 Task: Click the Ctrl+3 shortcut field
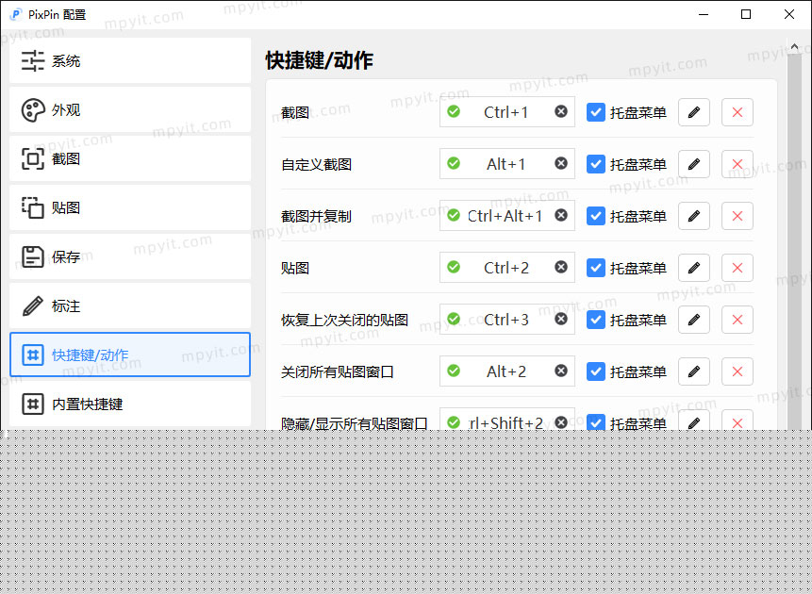click(507, 319)
